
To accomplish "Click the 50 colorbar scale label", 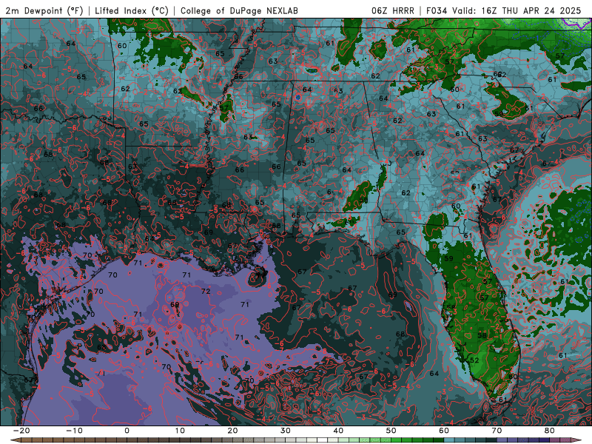I will click(x=391, y=431).
